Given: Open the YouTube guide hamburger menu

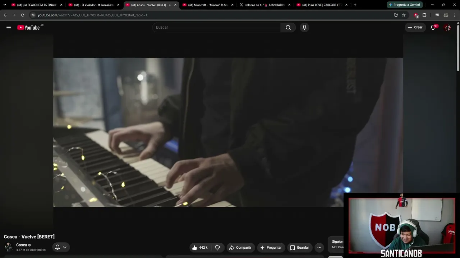Looking at the screenshot, I should (x=9, y=28).
